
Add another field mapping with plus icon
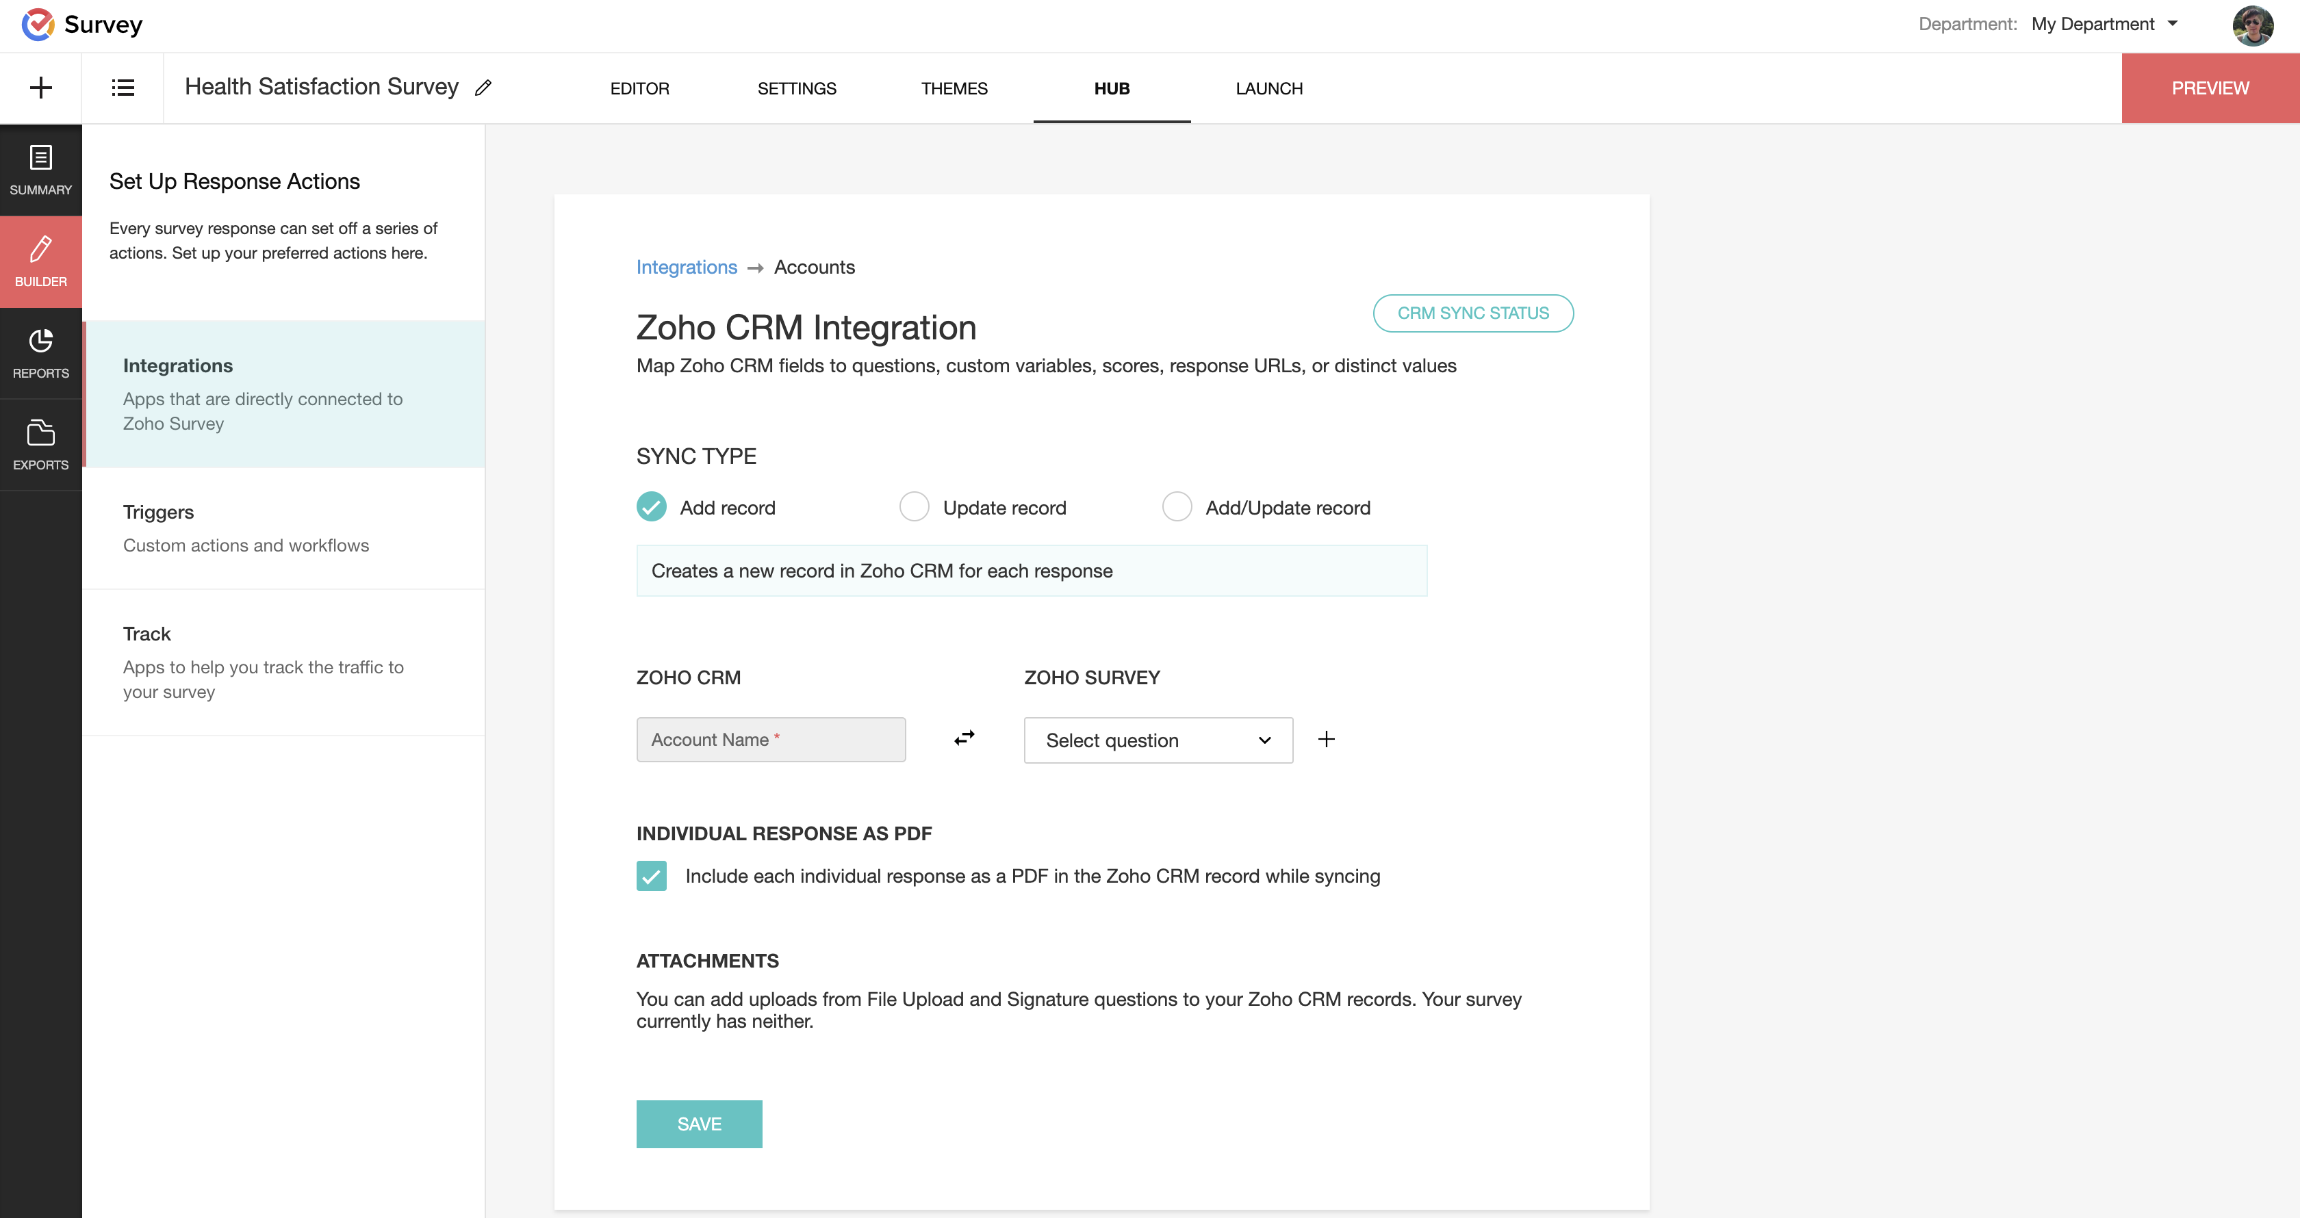1327,739
